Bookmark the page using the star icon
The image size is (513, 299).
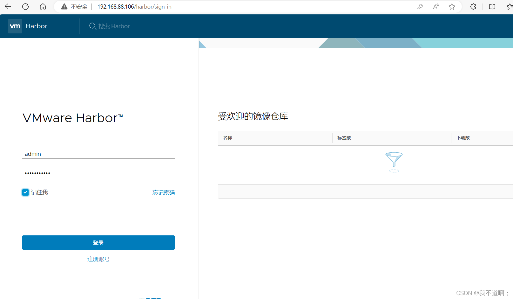coord(452,6)
